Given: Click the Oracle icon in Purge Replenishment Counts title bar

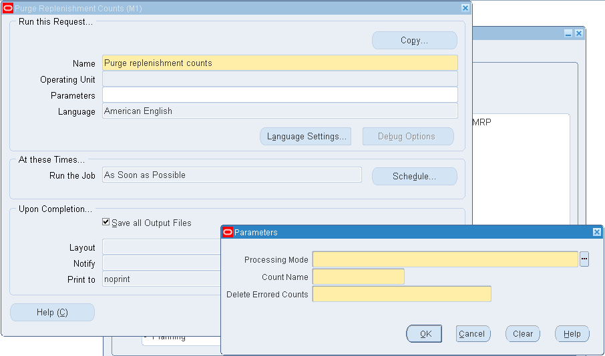Looking at the screenshot, I should 8,8.
